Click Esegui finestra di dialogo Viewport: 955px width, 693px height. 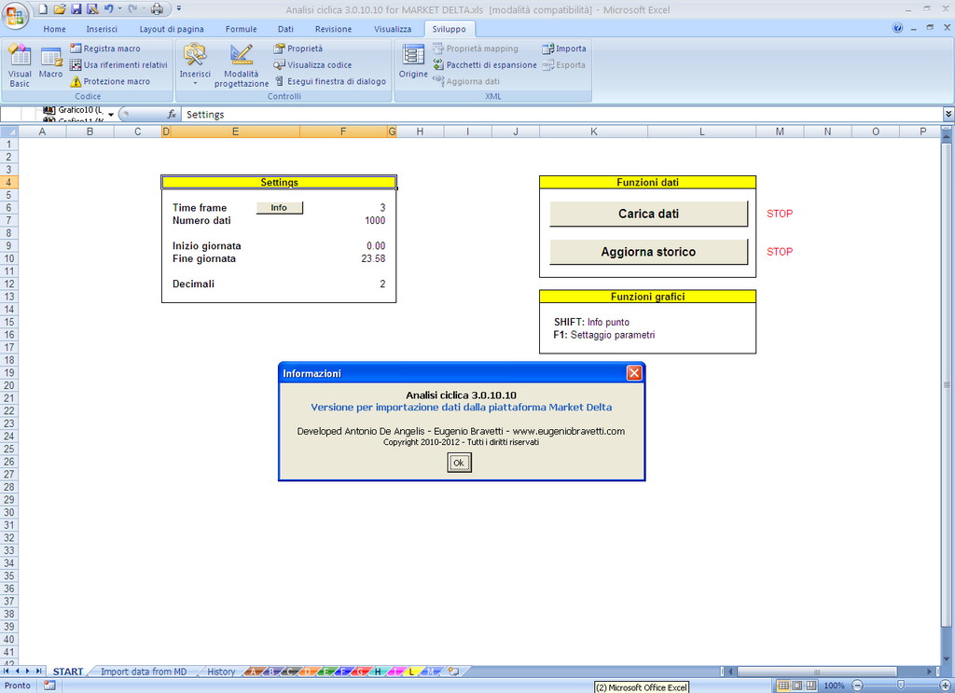coord(330,81)
